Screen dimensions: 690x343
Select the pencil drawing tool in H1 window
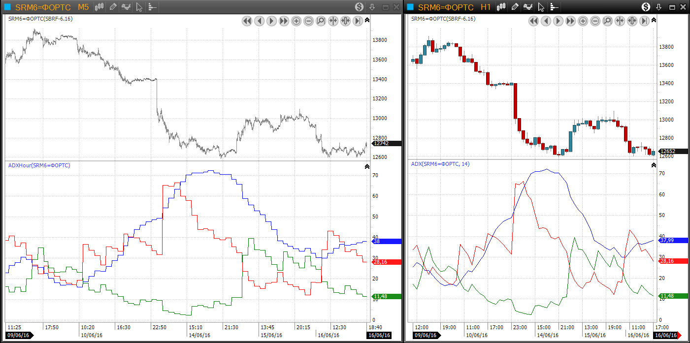pos(515,7)
